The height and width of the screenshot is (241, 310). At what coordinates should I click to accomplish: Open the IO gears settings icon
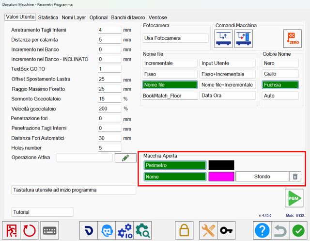pos(125,230)
